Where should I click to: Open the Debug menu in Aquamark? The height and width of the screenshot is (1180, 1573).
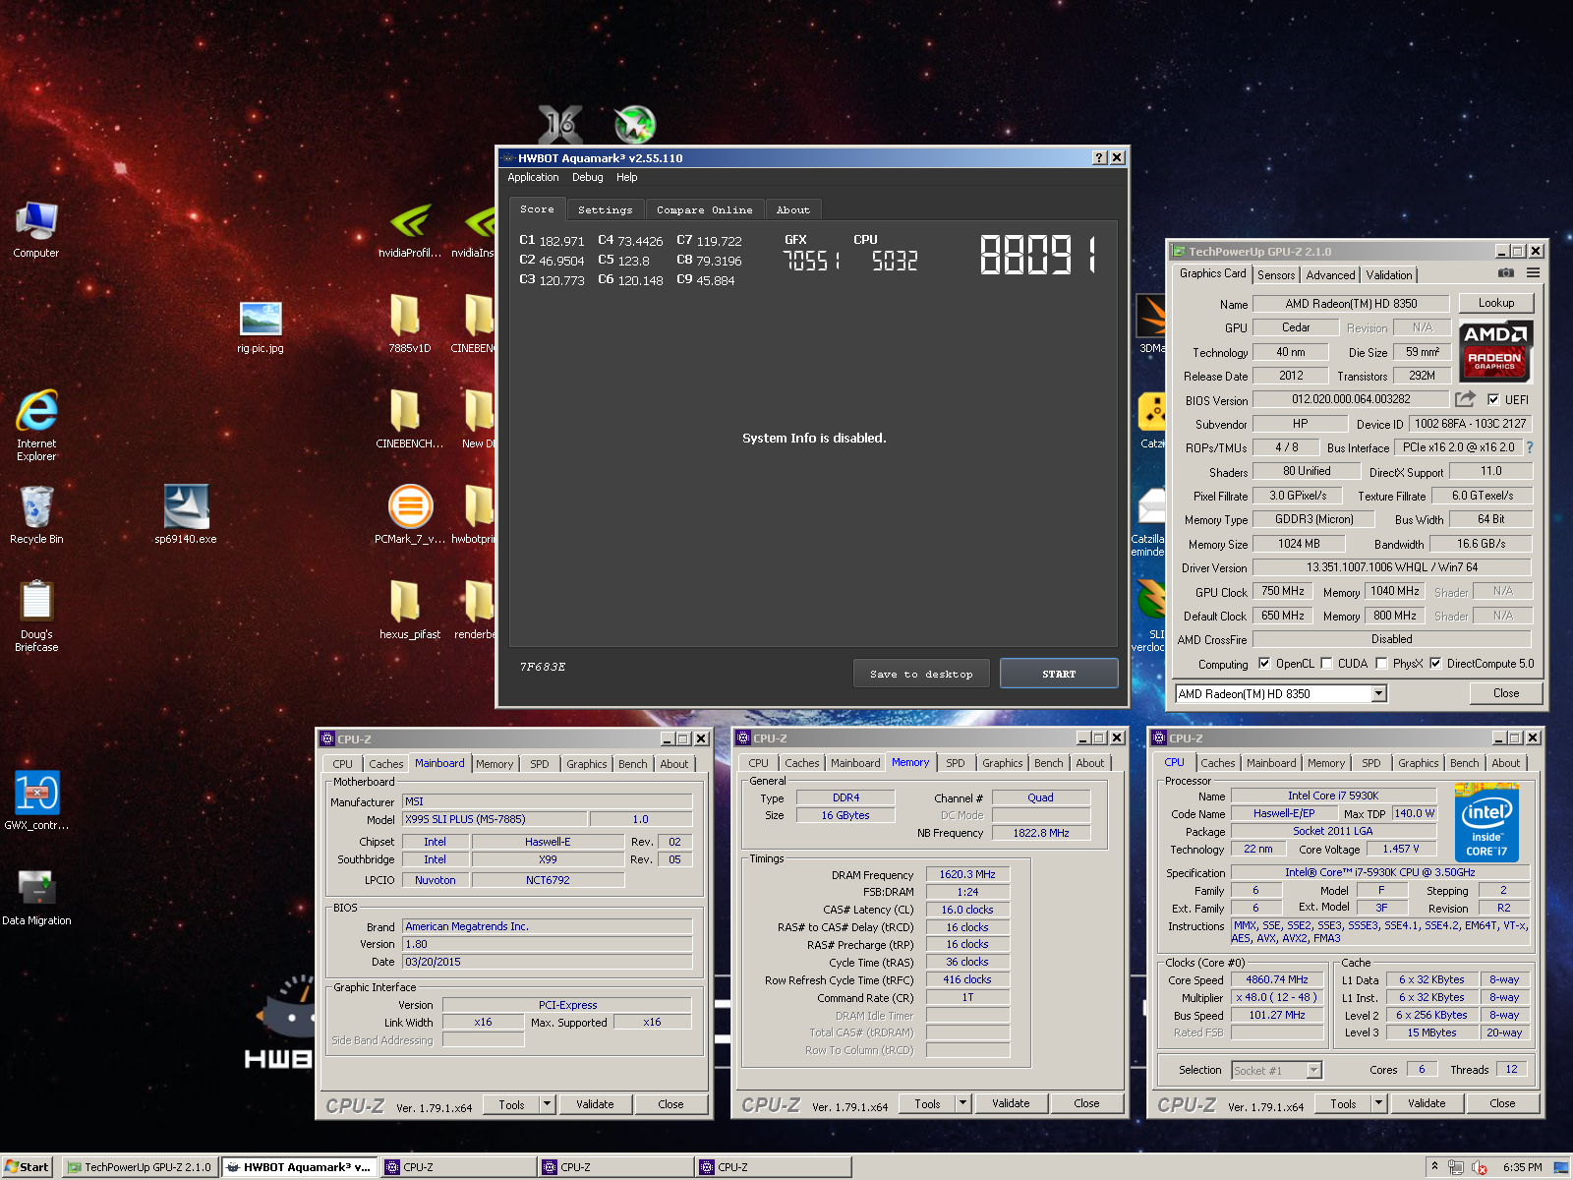(588, 177)
